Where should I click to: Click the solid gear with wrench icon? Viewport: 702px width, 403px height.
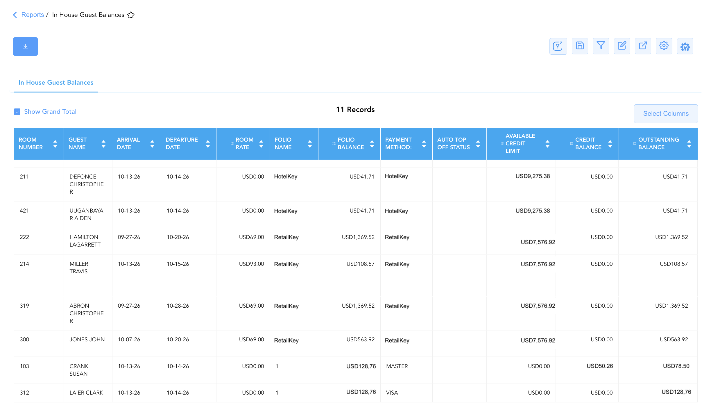point(685,46)
